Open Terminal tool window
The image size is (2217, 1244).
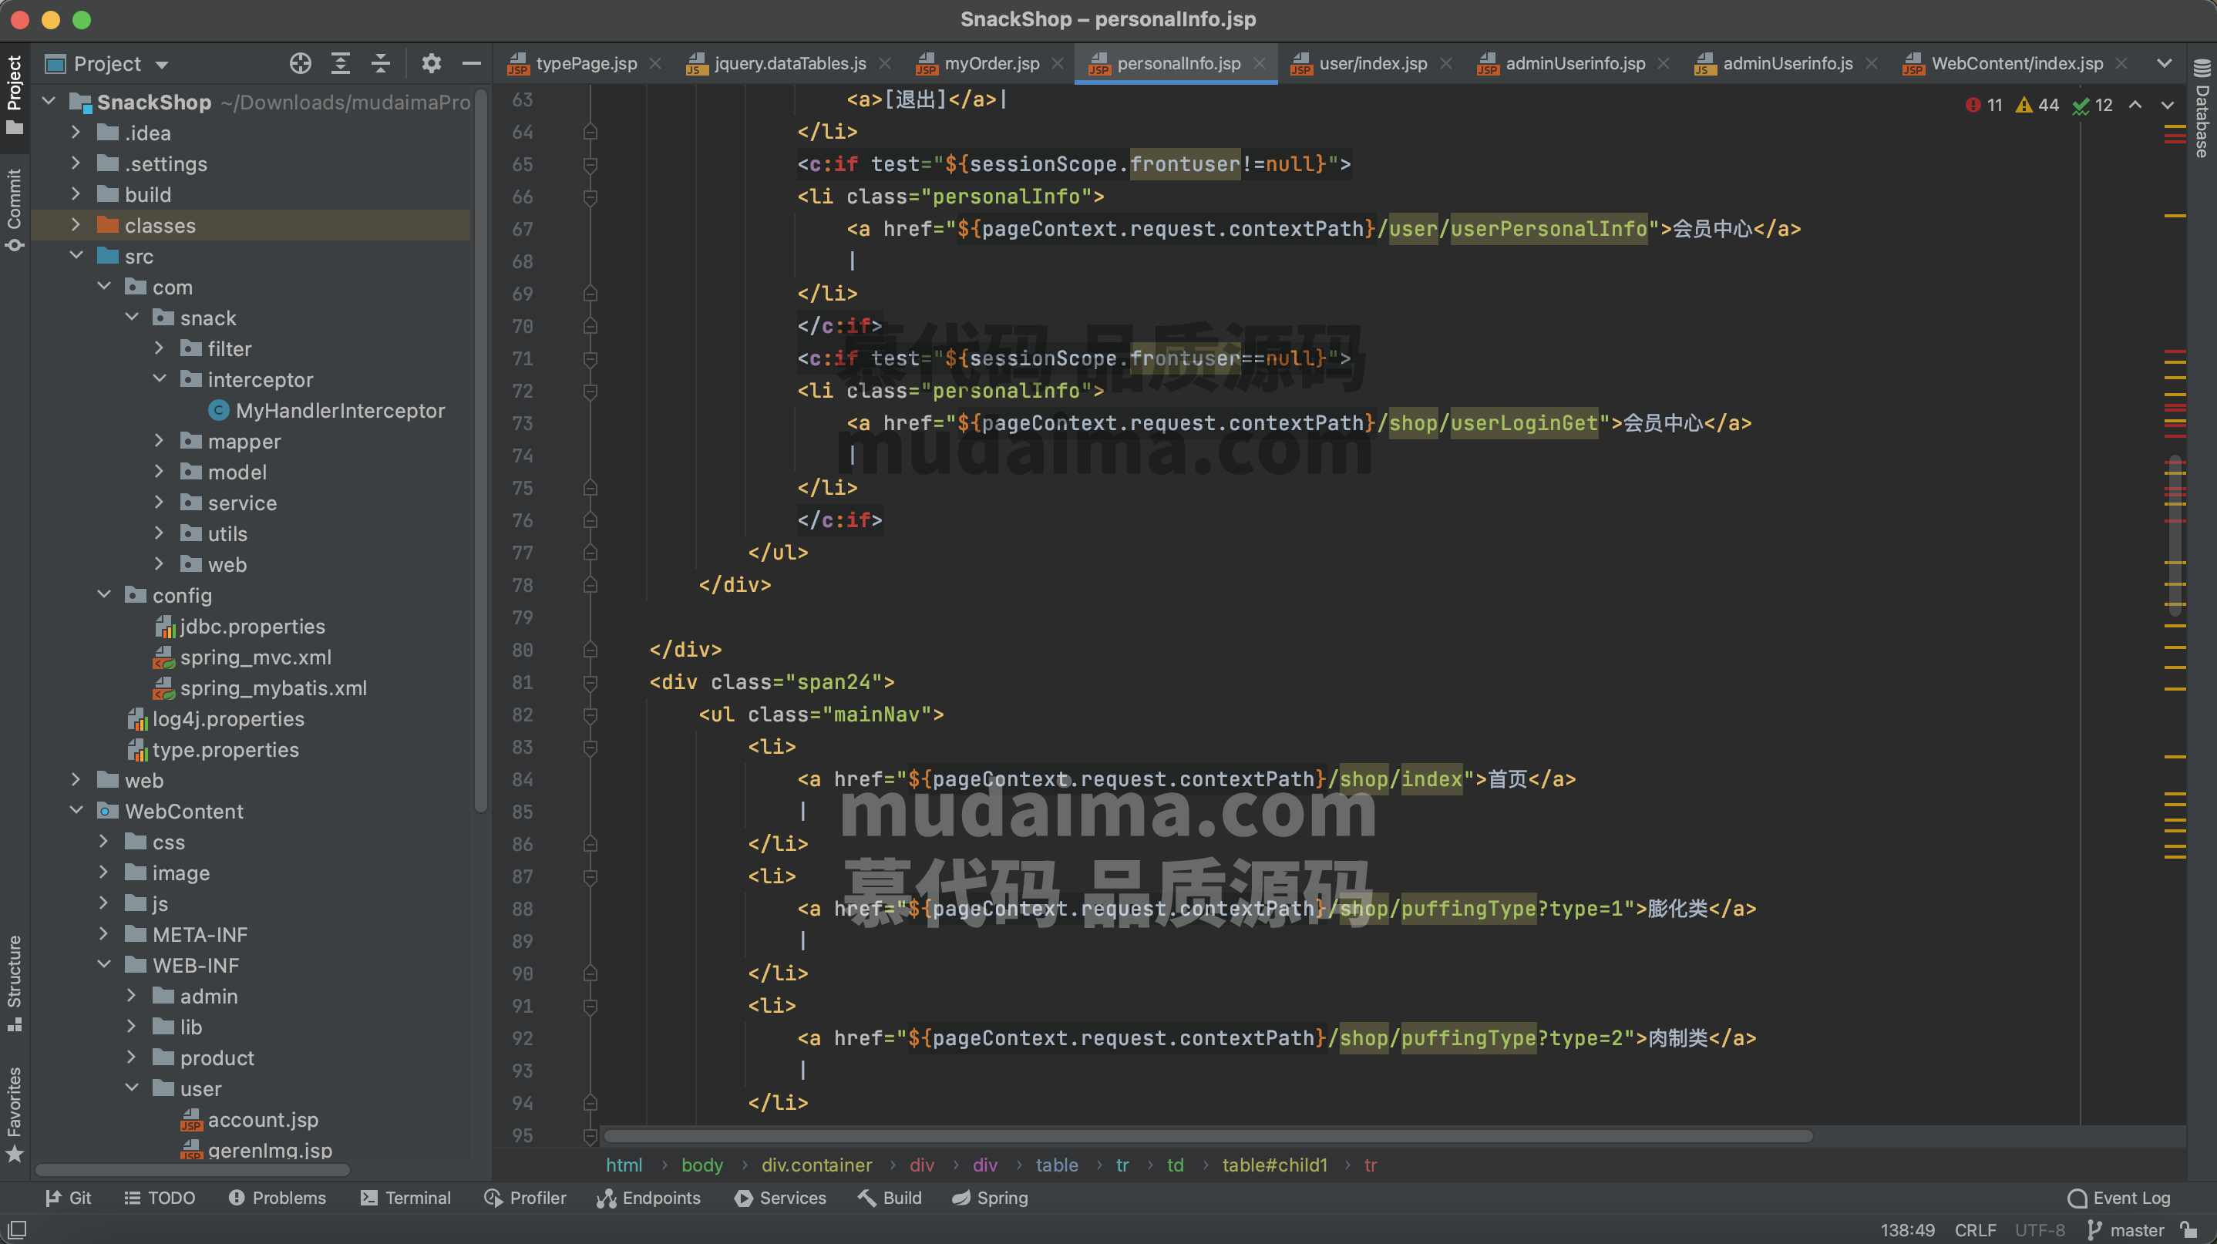[405, 1198]
